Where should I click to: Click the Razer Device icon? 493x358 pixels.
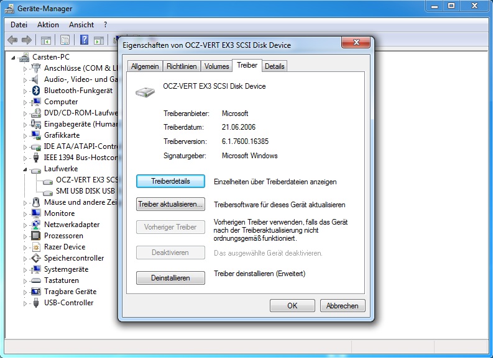point(36,247)
